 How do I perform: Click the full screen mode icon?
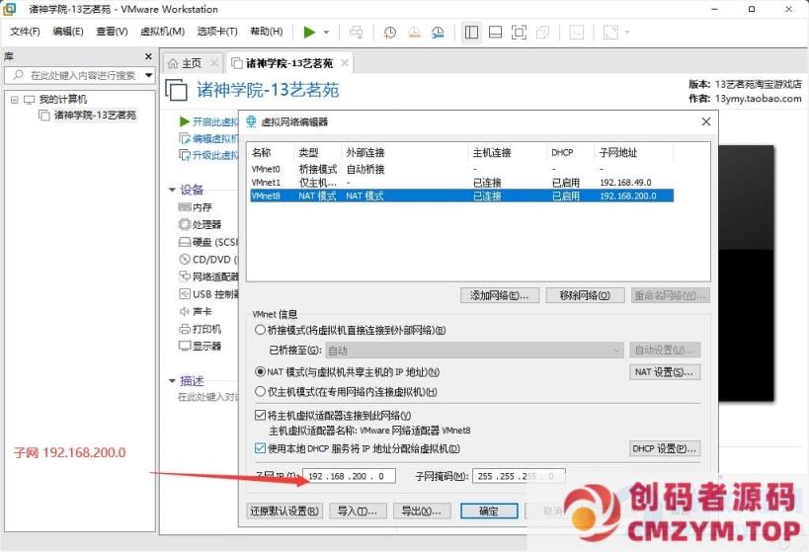519,33
